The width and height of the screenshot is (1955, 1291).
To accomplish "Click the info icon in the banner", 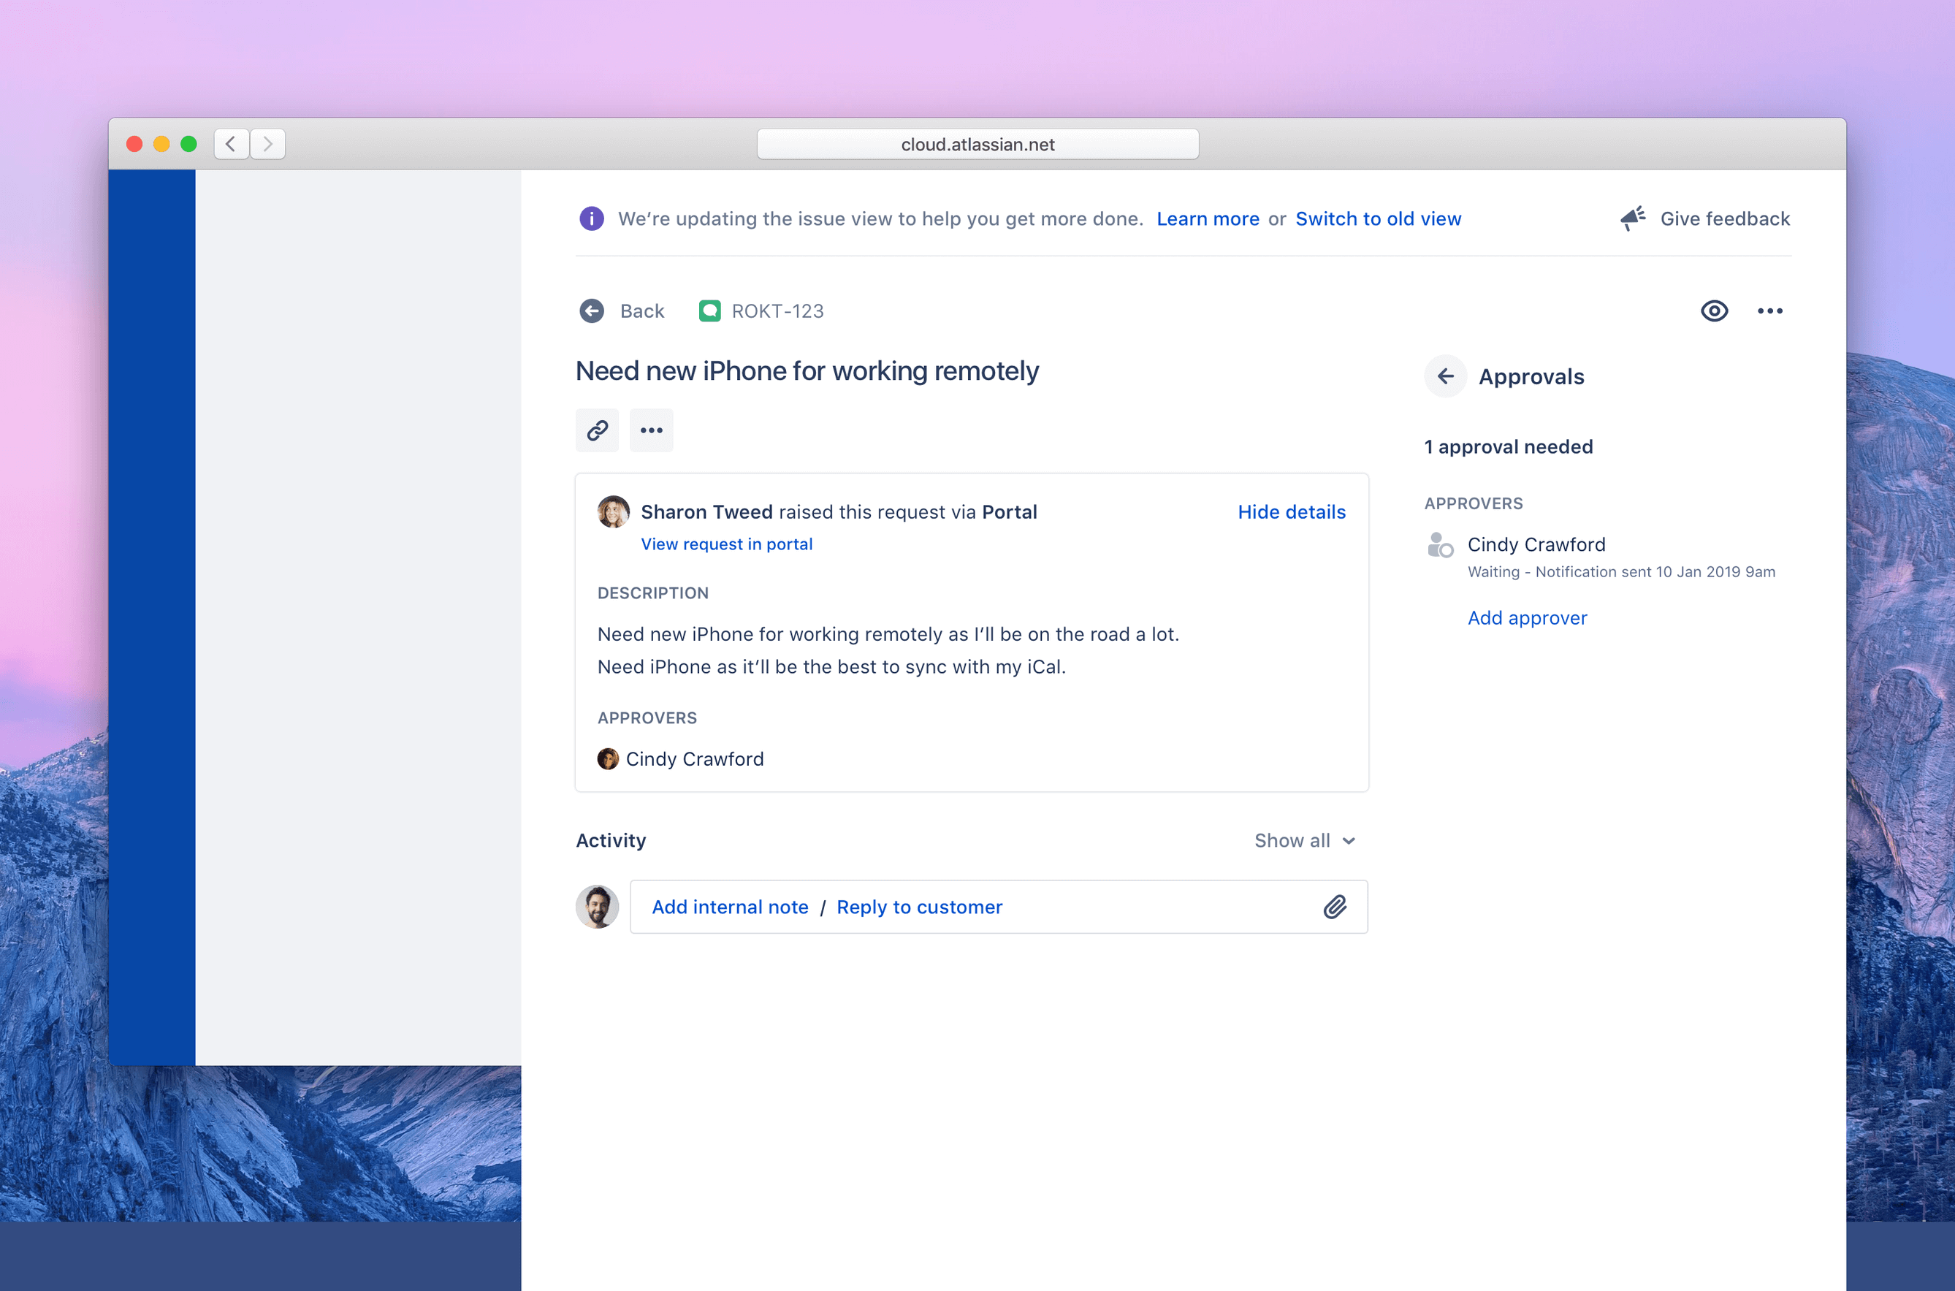I will (591, 218).
